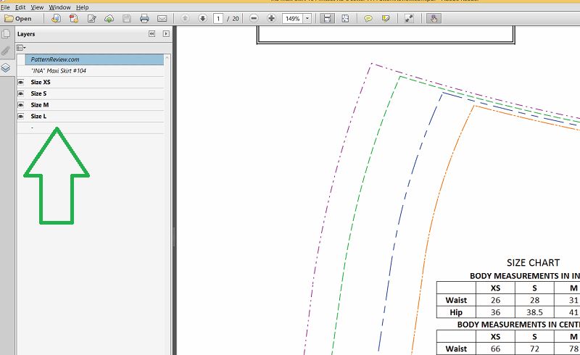Click the page number input field
580x355 pixels.
(x=218, y=19)
